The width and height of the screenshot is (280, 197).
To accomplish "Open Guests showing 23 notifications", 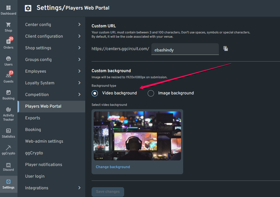I will 8,77.
